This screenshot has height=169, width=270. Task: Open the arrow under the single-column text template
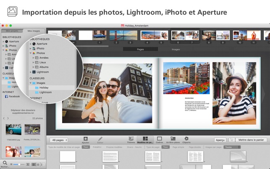pos(119,161)
